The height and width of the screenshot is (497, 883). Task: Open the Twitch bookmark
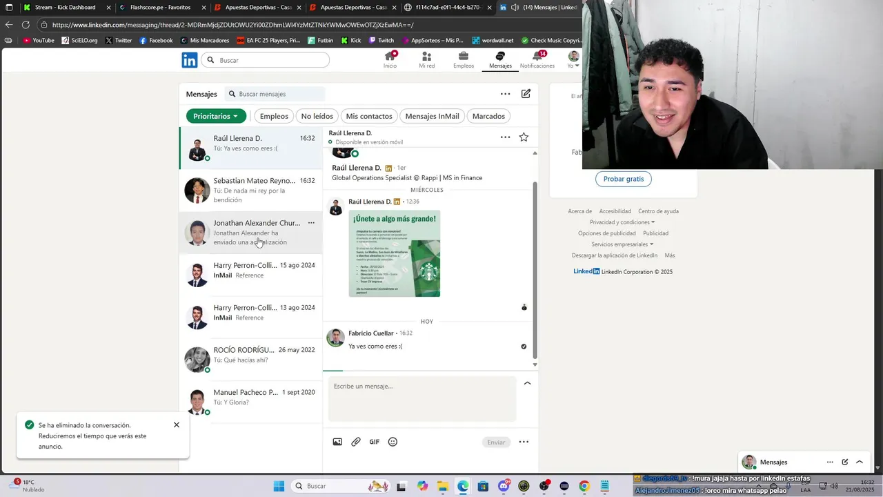tap(381, 40)
